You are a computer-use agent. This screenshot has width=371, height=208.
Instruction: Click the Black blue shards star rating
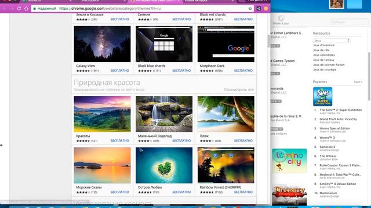pos(145,70)
